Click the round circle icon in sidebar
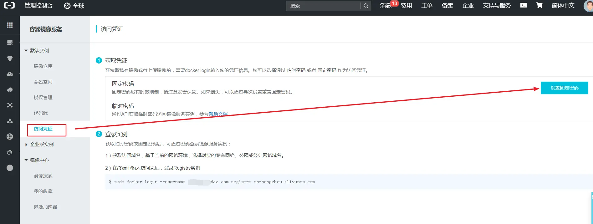This screenshot has height=224, width=593. pos(10,168)
